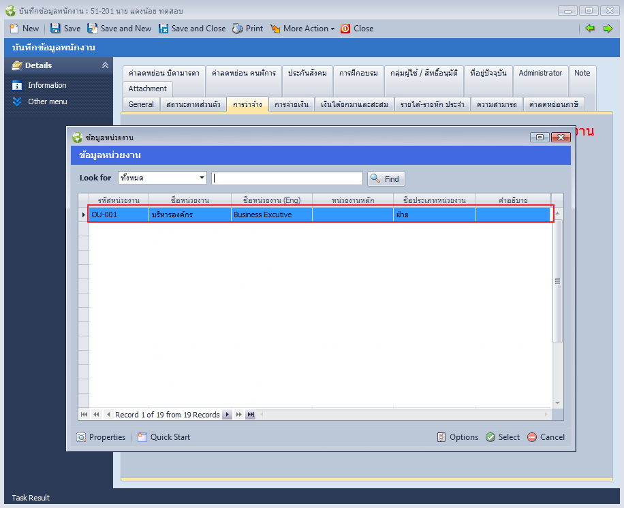
Task: Switch to ค่าลดหย่อนภาษี tab
Action: tap(554, 104)
